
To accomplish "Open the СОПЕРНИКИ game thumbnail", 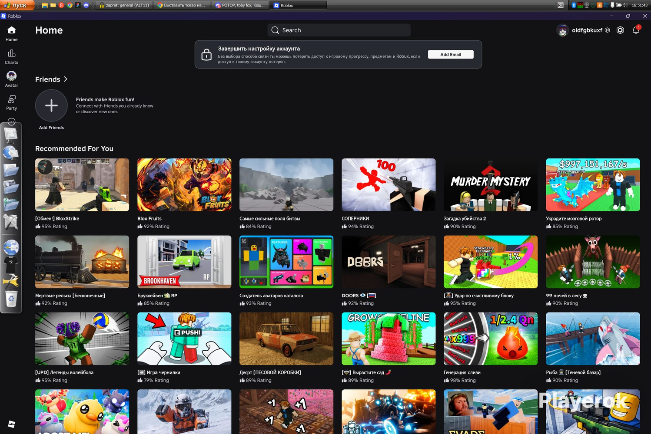I will [x=389, y=185].
